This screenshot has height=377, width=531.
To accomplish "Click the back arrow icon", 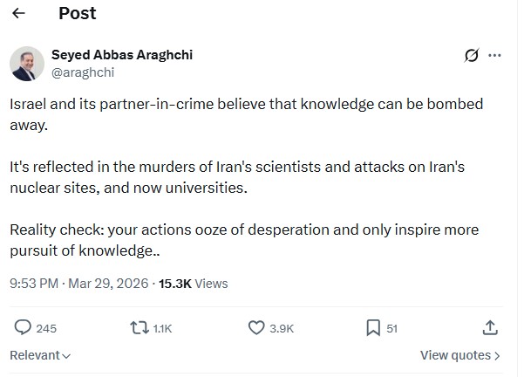I will [19, 14].
